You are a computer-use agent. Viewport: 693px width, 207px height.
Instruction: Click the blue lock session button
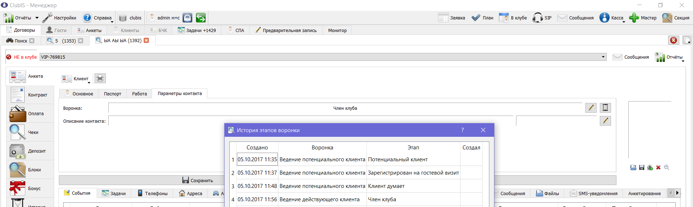tap(187, 18)
